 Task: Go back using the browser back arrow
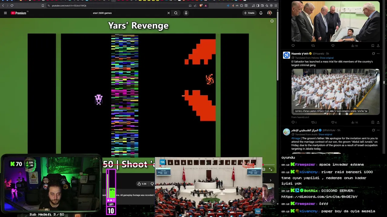coord(3,5)
